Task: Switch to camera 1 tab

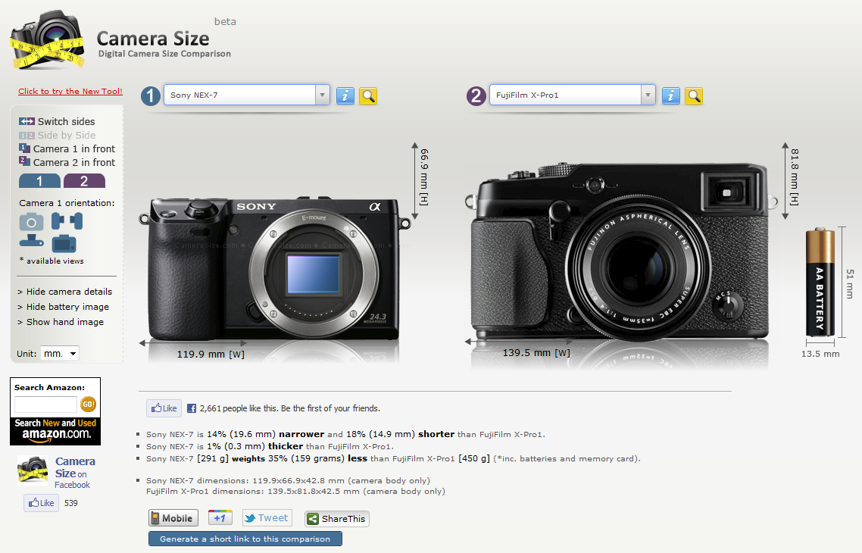Action: coord(39,181)
